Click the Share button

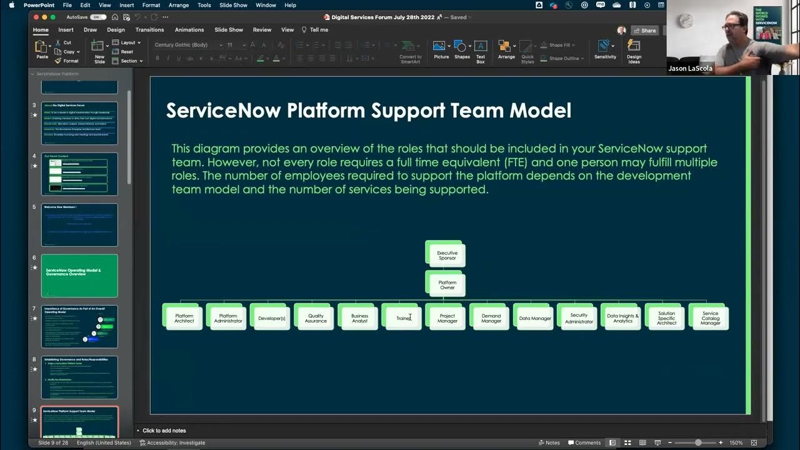pos(645,30)
